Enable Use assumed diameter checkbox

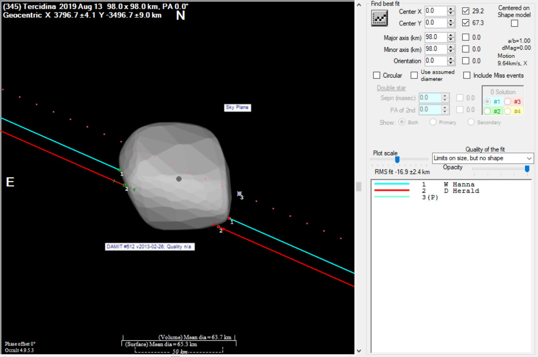pyautogui.click(x=414, y=75)
